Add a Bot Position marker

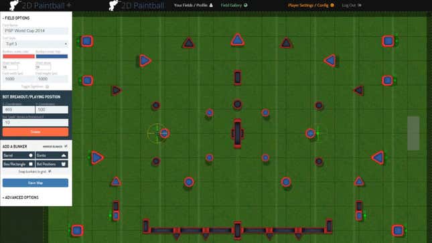[x=52, y=164]
